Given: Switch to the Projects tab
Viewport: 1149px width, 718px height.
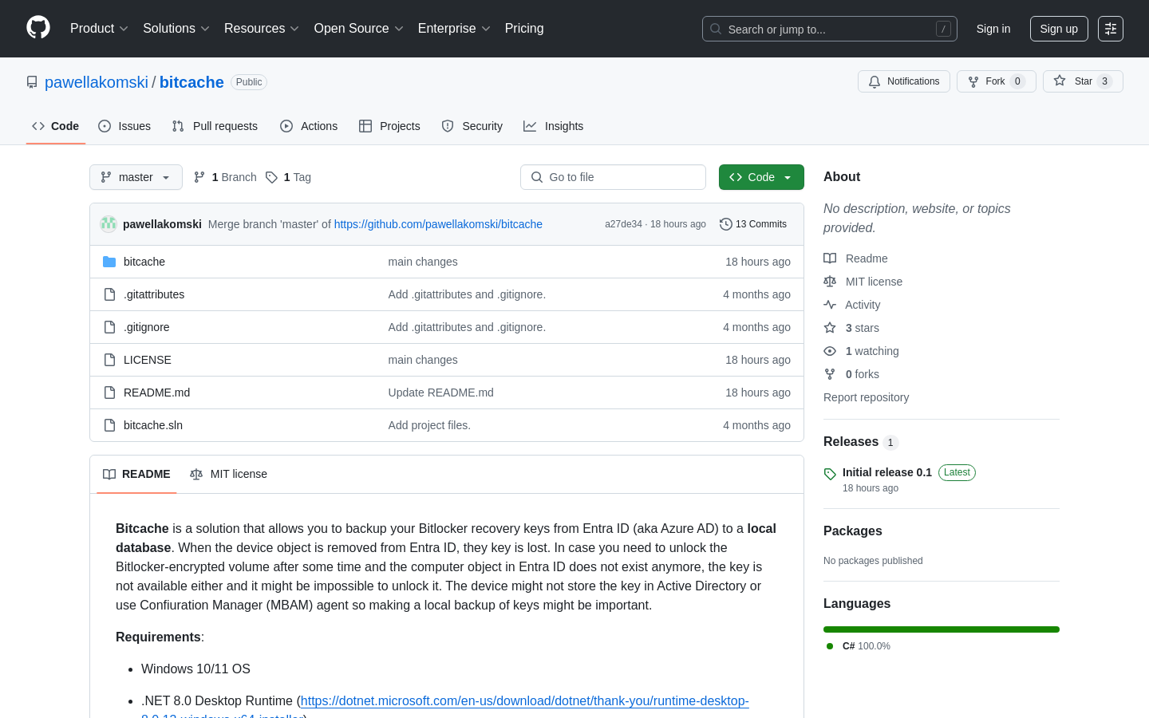Looking at the screenshot, I should (x=389, y=126).
